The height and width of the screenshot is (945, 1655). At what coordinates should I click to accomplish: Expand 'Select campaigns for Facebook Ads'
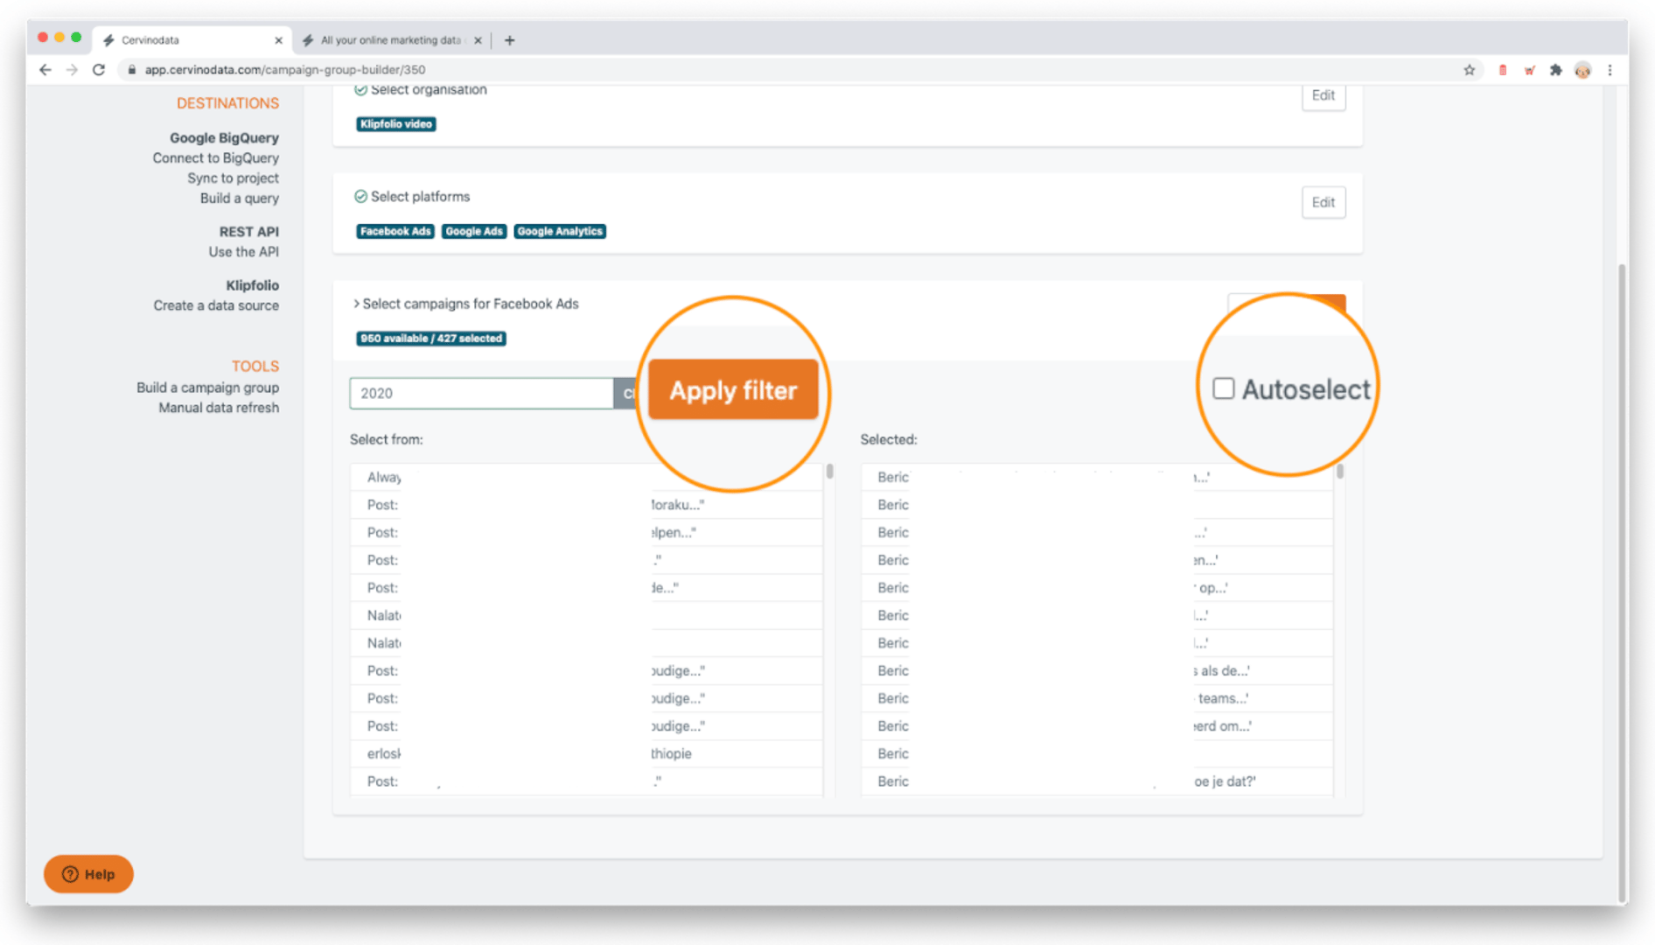click(466, 304)
